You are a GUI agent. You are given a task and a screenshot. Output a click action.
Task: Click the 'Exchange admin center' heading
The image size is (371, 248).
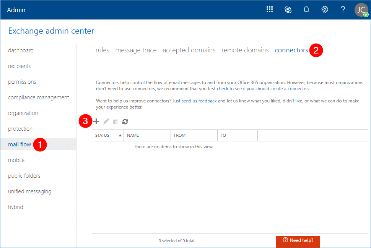51,31
